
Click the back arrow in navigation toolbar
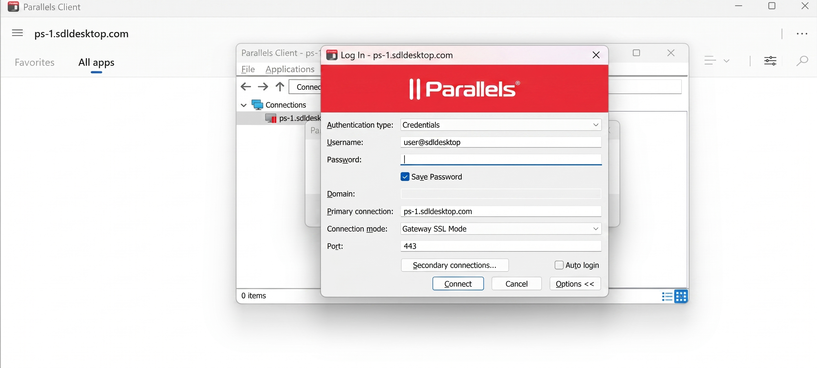point(246,87)
